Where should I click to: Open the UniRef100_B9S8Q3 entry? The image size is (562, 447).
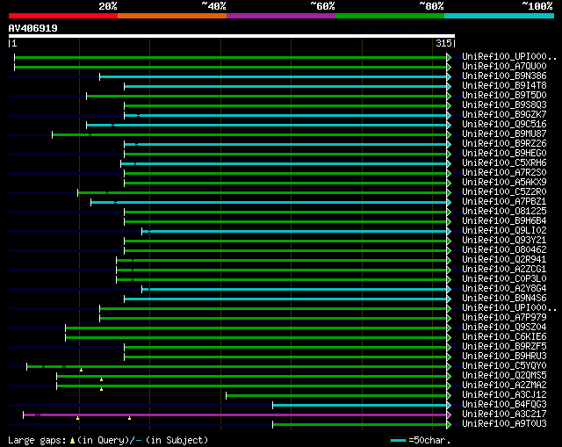pyautogui.click(x=504, y=105)
